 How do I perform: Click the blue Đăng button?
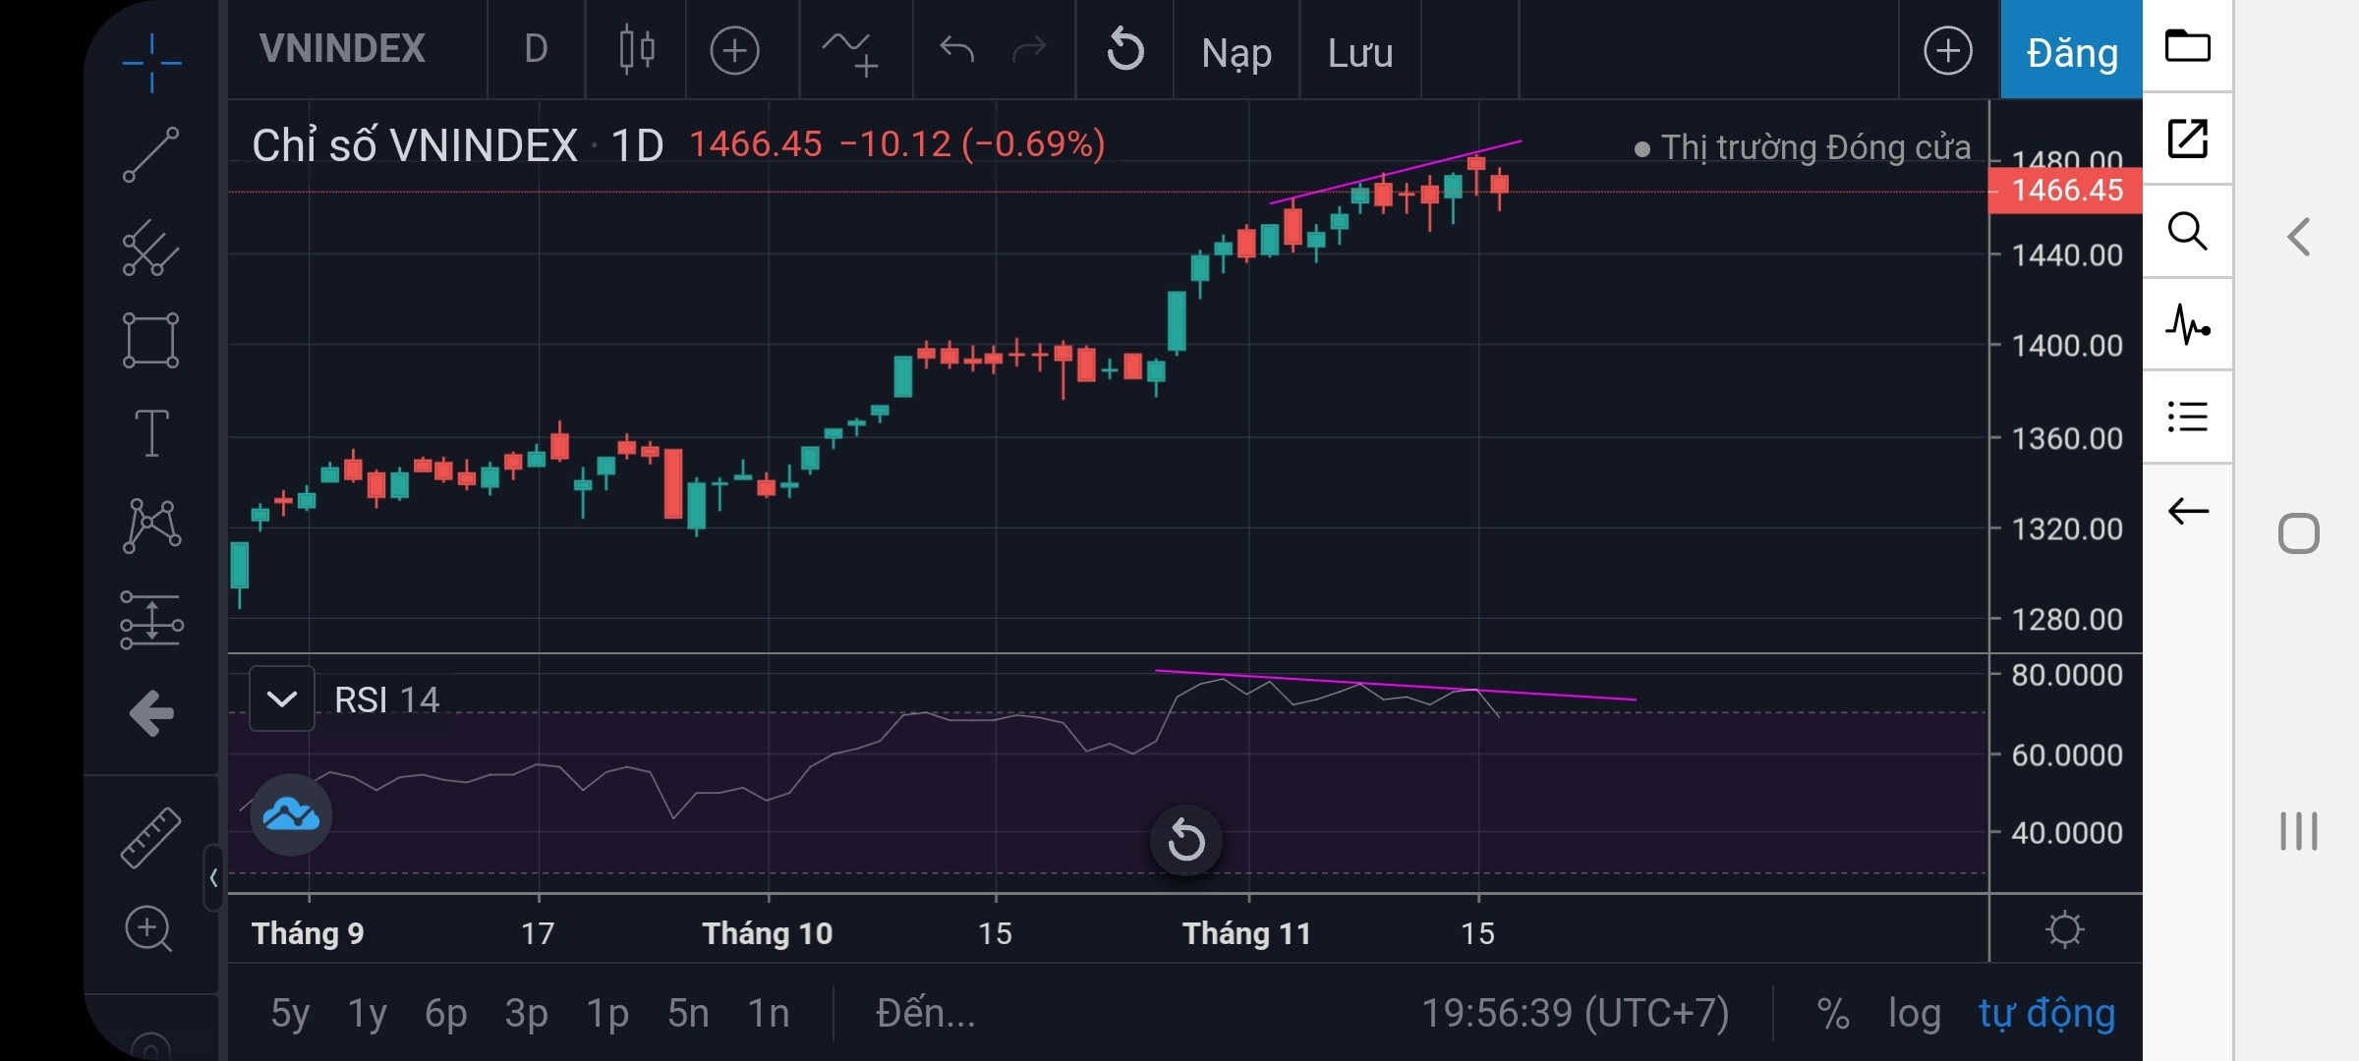(2071, 50)
